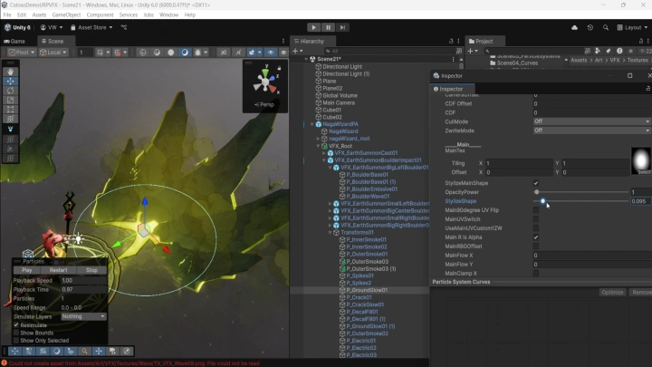Image resolution: width=652 pixels, height=367 pixels.
Task: Toggle Main90degree UV Flip checkbox
Action: coord(536,210)
